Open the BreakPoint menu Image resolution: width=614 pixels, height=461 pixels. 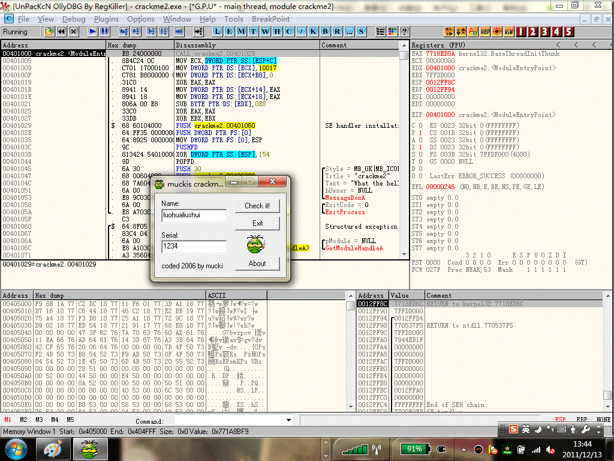pyautogui.click(x=270, y=19)
